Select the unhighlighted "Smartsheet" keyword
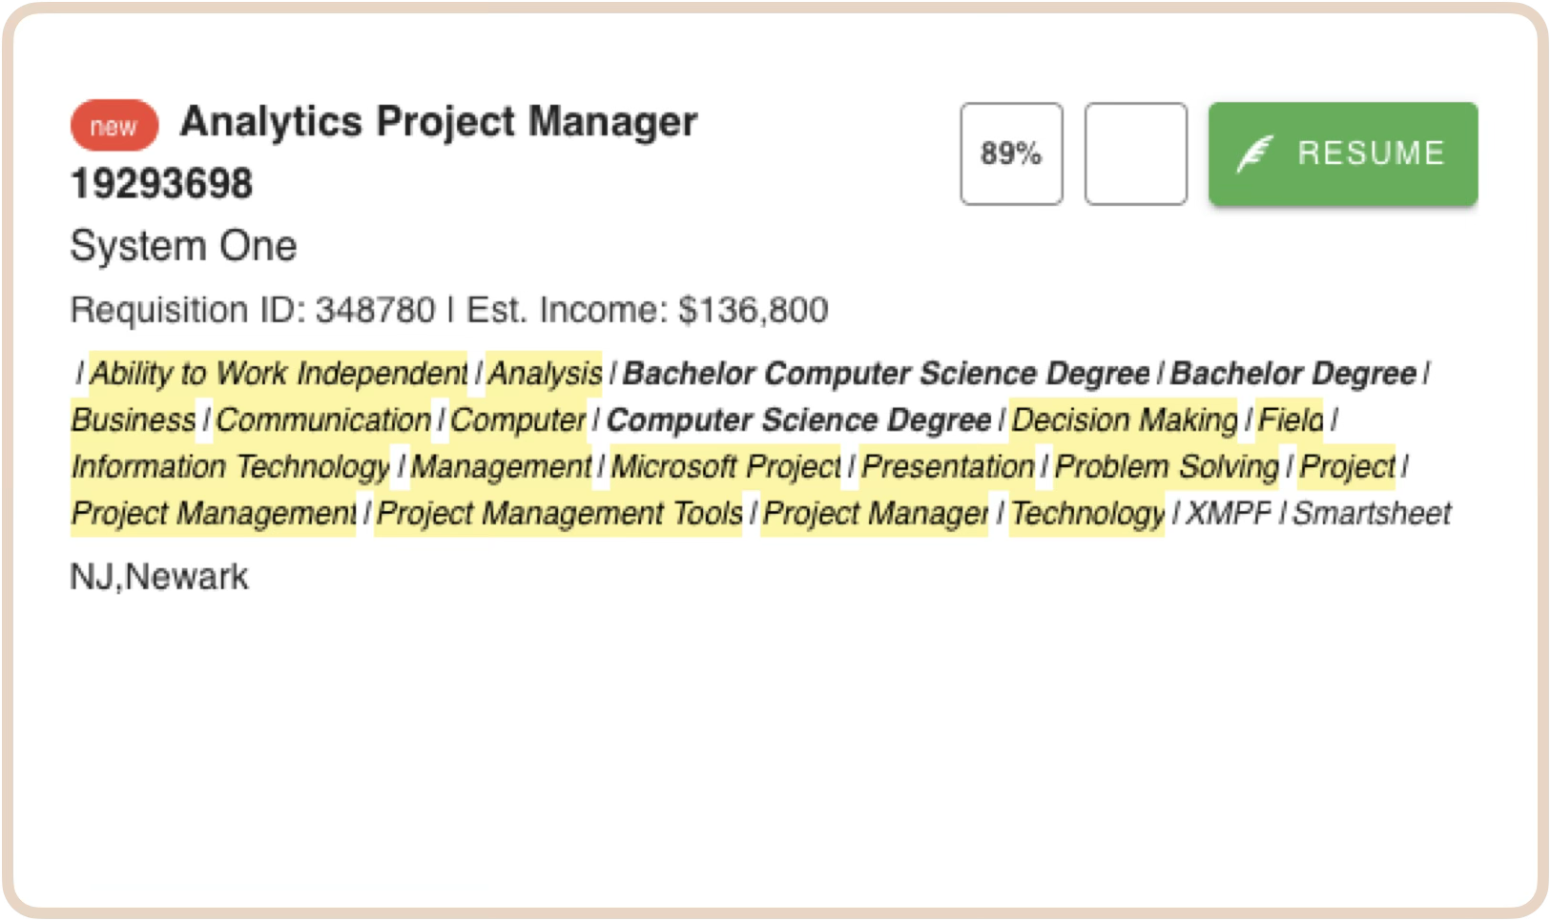The image size is (1551, 921). [x=1371, y=513]
